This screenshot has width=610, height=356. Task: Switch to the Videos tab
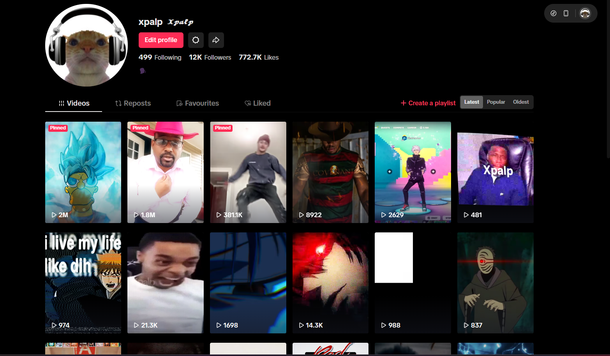[x=74, y=103]
